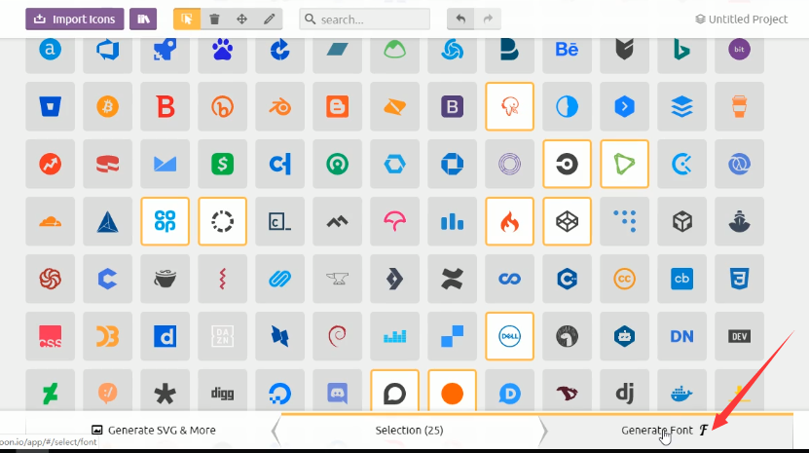
Task: Select the DEV icon
Action: [x=739, y=336]
